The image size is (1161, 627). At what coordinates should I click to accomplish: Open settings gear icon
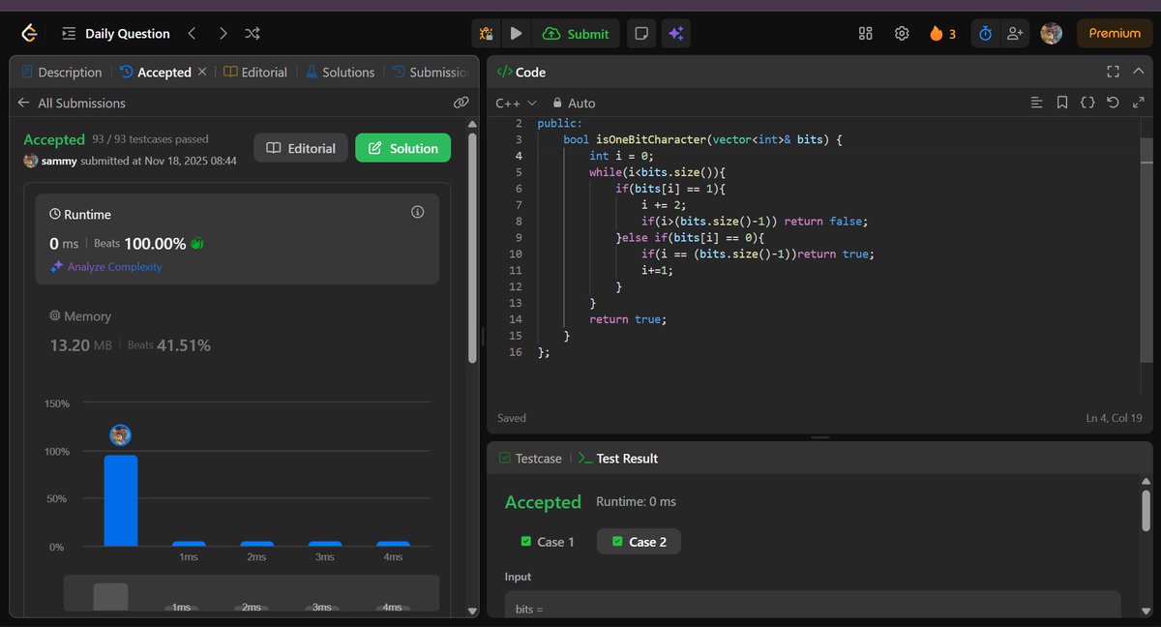tap(902, 33)
